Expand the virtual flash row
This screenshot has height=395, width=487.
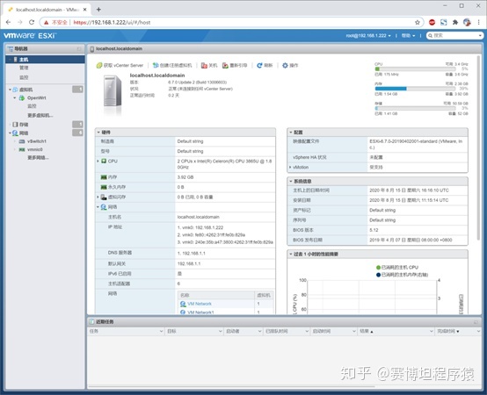98,197
